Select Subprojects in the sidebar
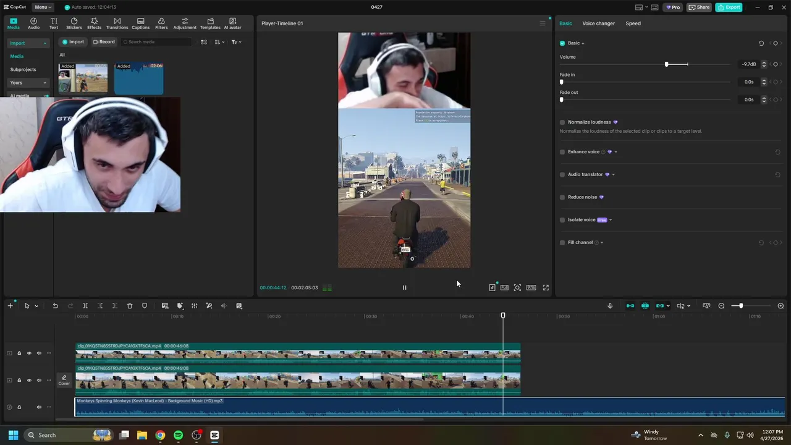 [x=23, y=70]
